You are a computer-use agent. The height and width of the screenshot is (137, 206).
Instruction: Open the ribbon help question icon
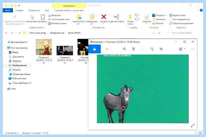[201, 10]
